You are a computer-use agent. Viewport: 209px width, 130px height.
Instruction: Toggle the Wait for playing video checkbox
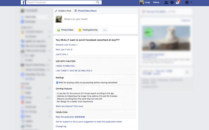(x=57, y=83)
